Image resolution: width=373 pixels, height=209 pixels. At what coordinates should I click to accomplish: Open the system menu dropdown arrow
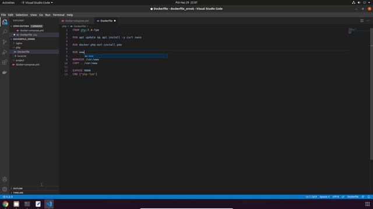pyautogui.click(x=369, y=2)
